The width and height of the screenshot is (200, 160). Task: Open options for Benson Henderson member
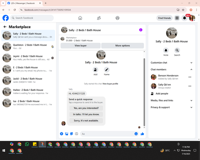(190, 77)
